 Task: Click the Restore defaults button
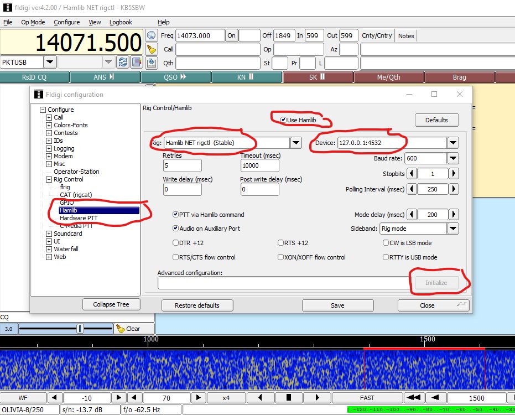click(197, 305)
